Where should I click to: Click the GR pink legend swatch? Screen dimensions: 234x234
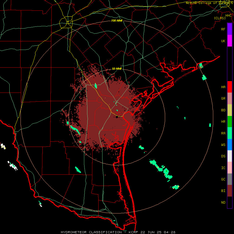coord(230,99)
